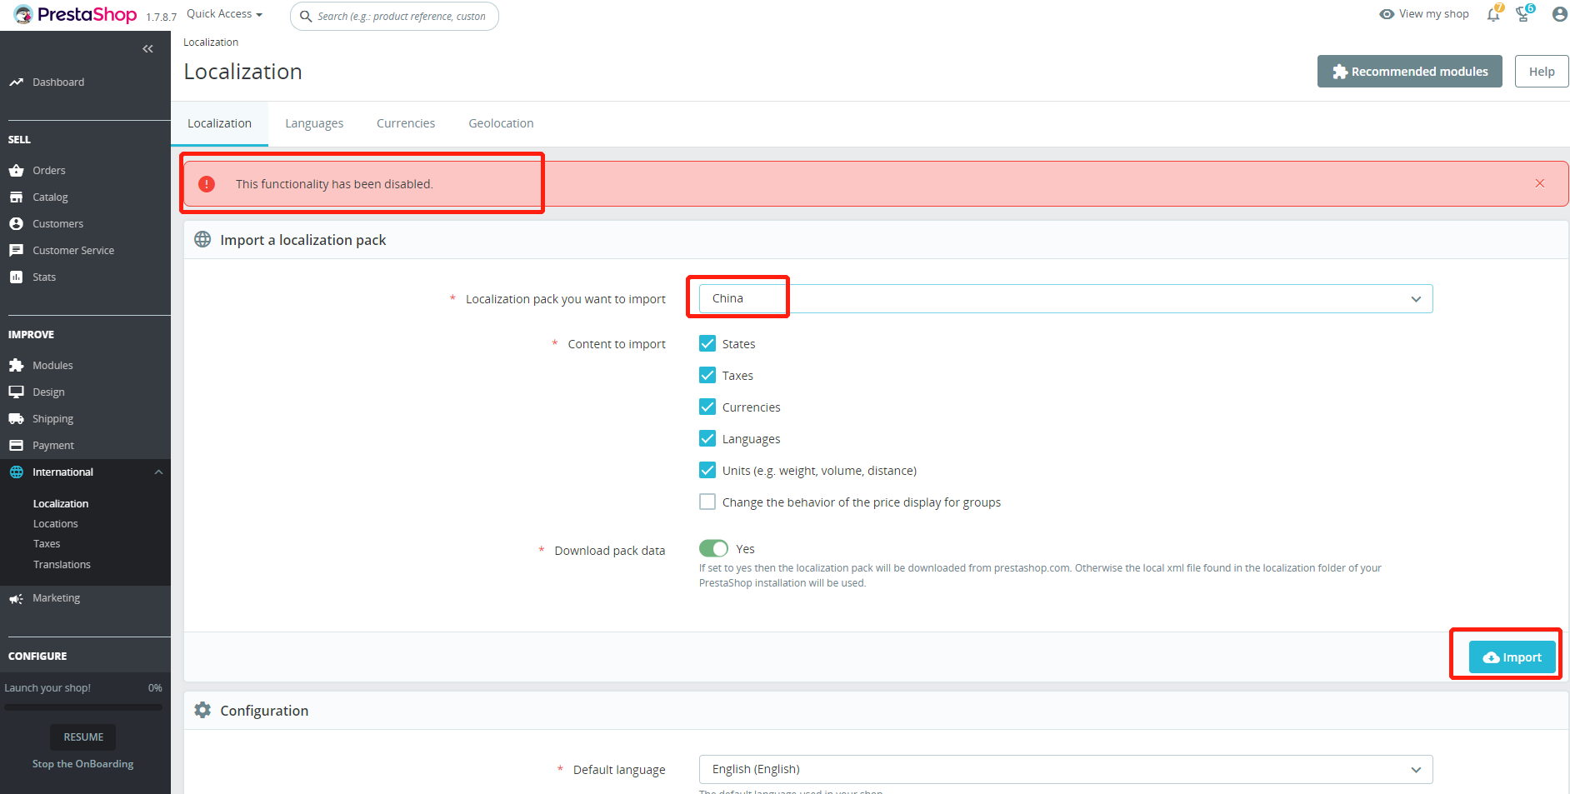
Task: Click the International globe icon
Action: [x=16, y=472]
